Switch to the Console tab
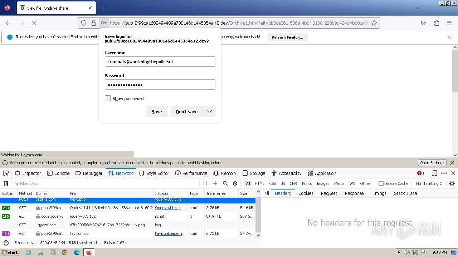This screenshot has width=458, height=257. [x=58, y=173]
